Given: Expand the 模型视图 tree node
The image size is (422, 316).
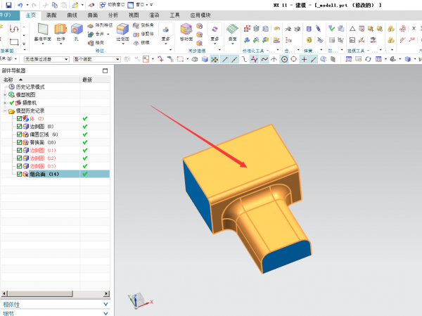Looking at the screenshot, I should tap(5, 95).
